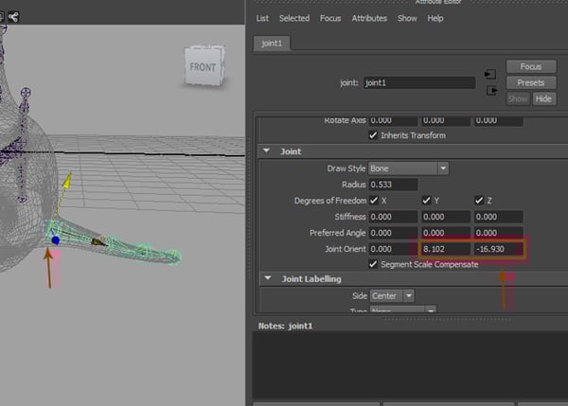Image resolution: width=568 pixels, height=406 pixels.
Task: Toggle Degrees of Freedom Z checkbox
Action: 479,201
